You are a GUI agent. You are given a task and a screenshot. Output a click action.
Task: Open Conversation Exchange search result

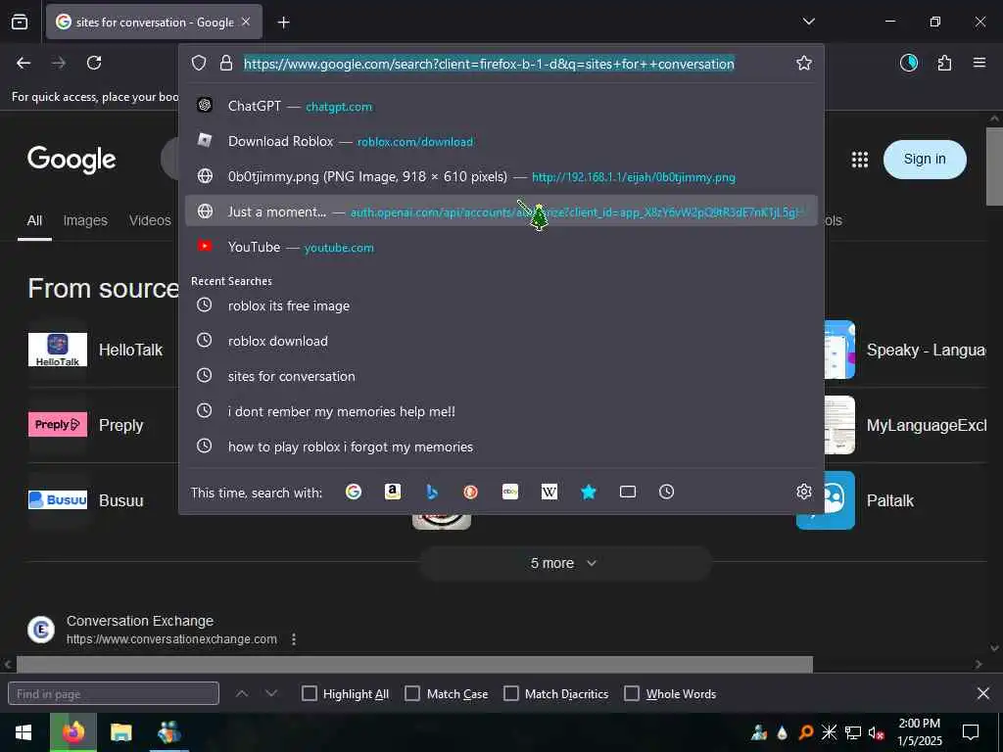tap(140, 621)
